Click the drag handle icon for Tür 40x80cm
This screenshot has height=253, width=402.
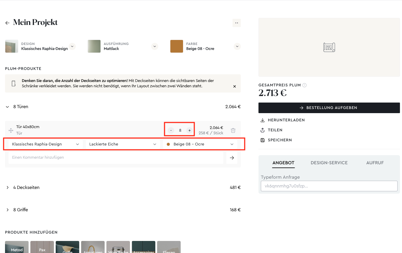(11, 130)
